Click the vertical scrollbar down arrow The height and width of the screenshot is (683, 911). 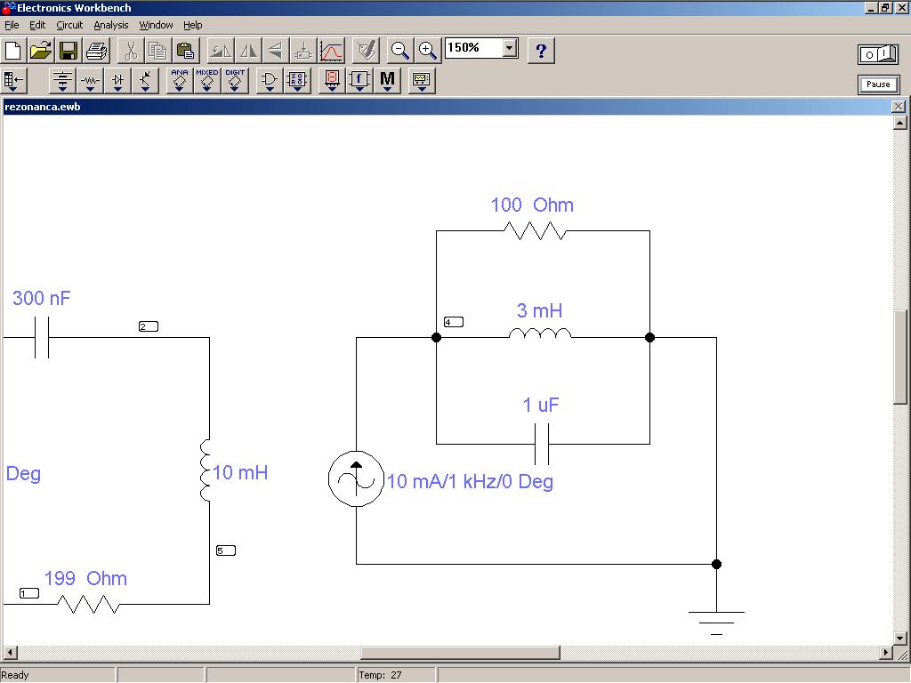coord(900,639)
